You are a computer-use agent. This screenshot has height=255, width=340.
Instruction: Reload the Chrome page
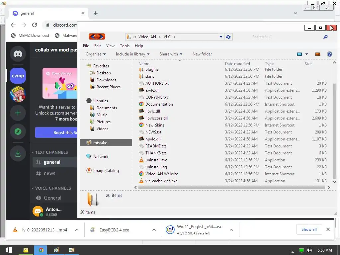click(35, 25)
